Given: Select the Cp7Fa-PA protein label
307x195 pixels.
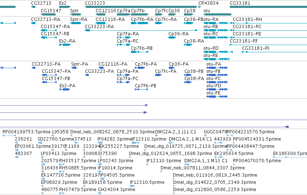Looking at the screenshot, I should pyautogui.click(x=128, y=71).
